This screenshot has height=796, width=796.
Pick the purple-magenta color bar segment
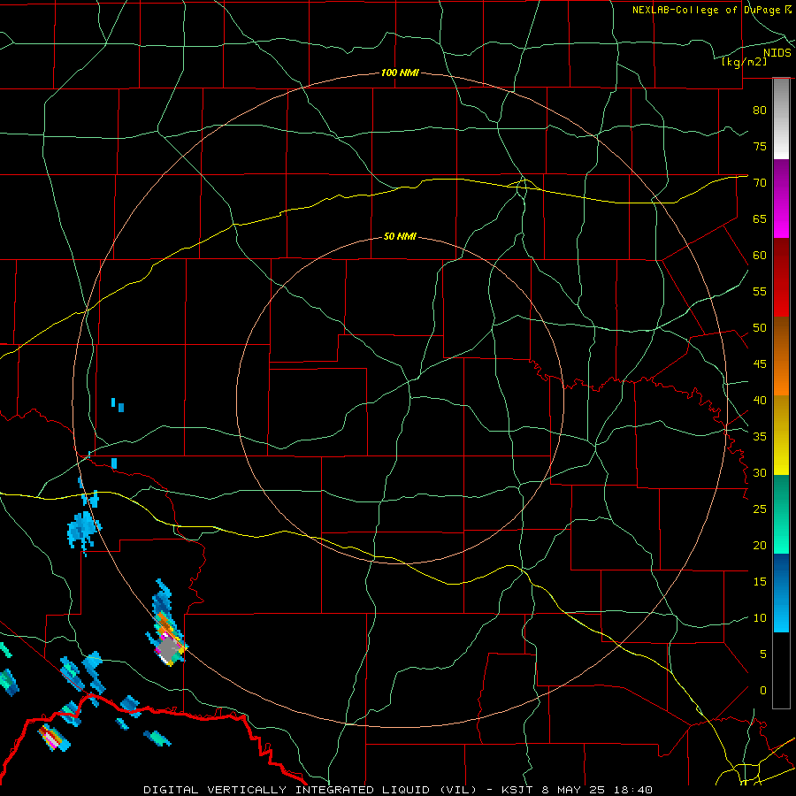point(781,198)
